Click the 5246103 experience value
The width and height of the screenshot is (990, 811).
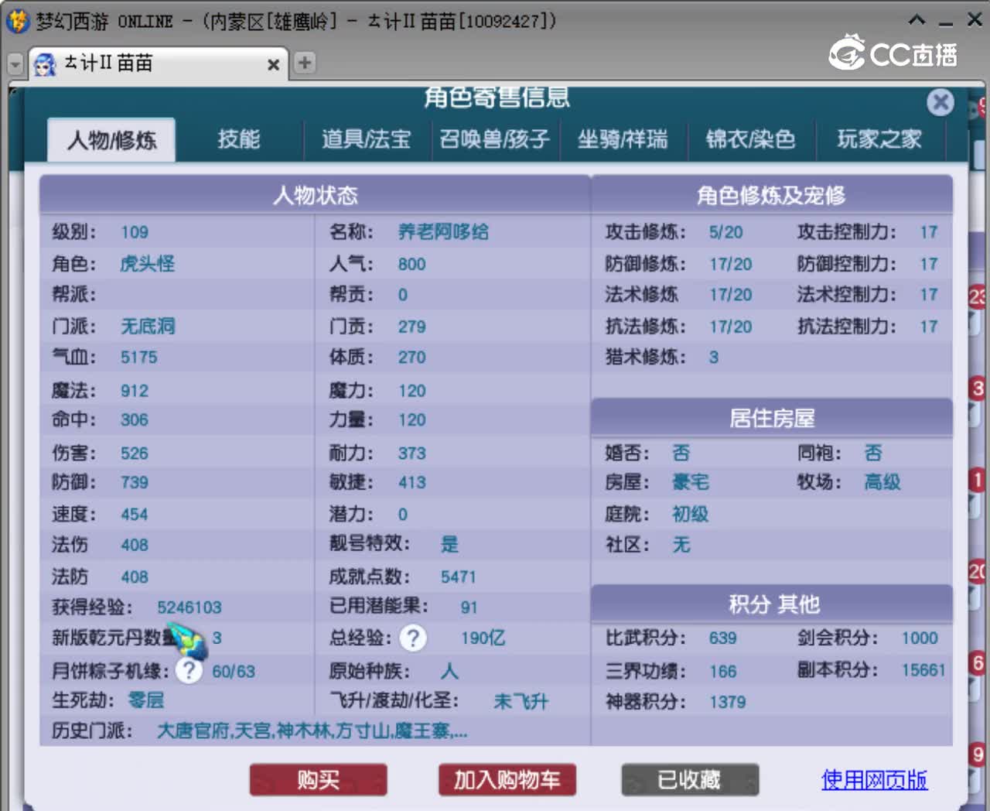[x=189, y=607]
